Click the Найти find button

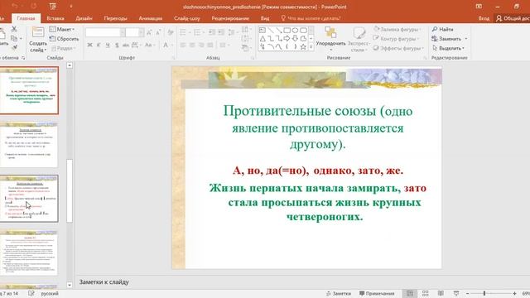pyautogui.click(x=442, y=30)
